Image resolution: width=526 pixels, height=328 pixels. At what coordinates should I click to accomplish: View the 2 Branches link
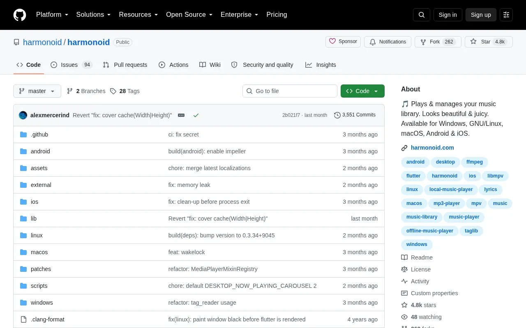[86, 91]
